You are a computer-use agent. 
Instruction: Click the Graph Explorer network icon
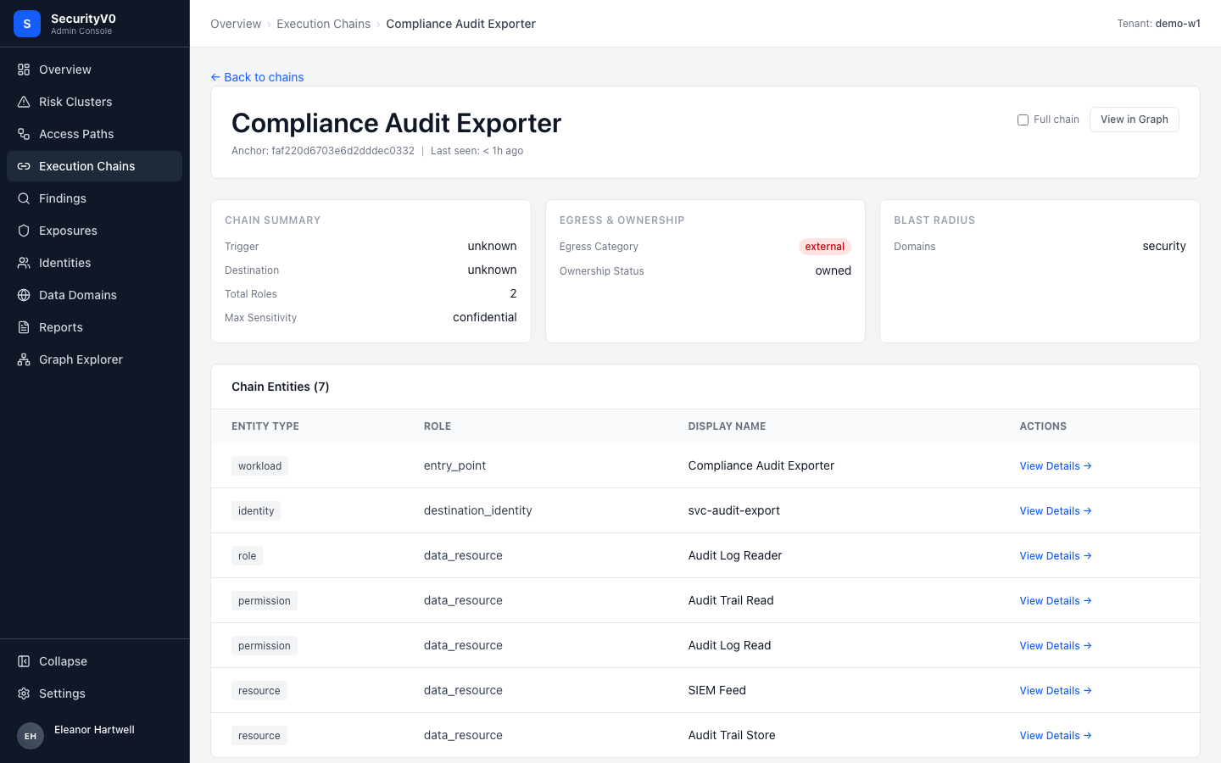point(24,359)
